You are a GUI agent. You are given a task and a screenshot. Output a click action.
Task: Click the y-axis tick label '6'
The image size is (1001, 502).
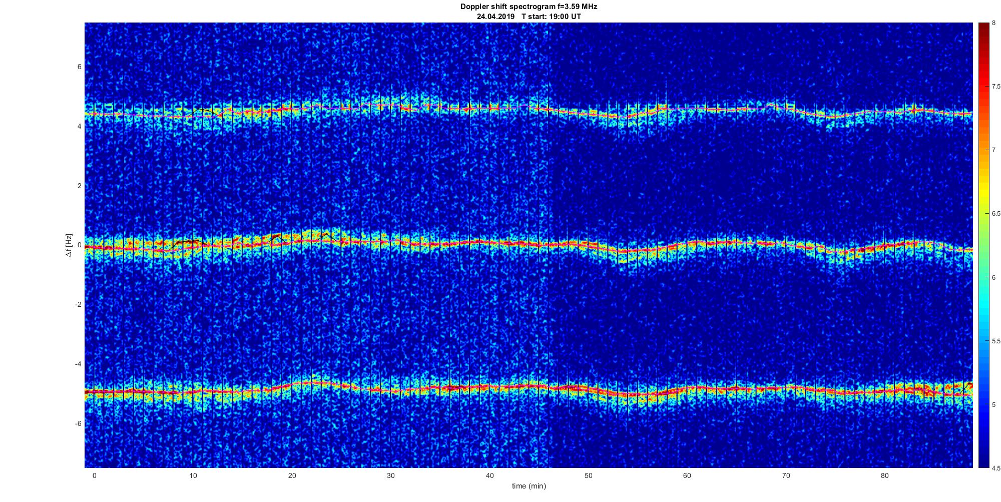[79, 67]
